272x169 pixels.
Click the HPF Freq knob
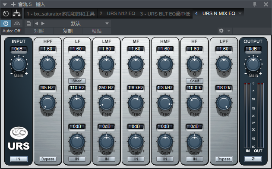[47, 103]
